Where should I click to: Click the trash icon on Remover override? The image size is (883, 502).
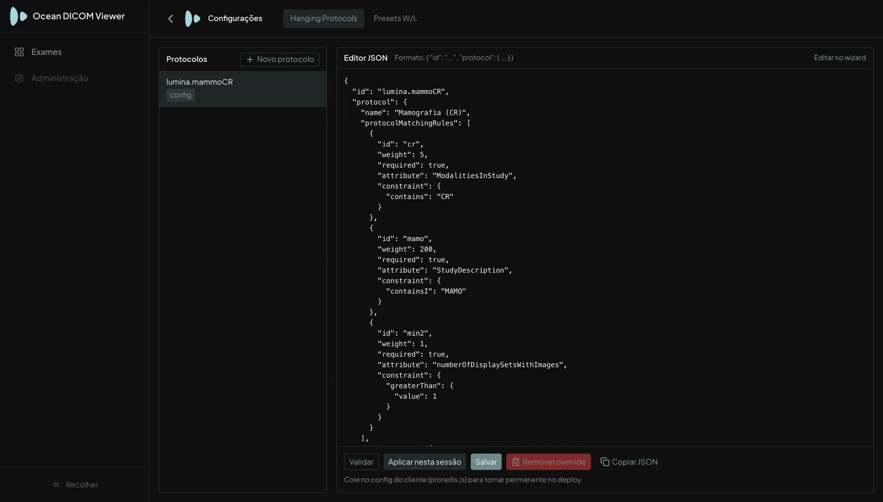(516, 462)
